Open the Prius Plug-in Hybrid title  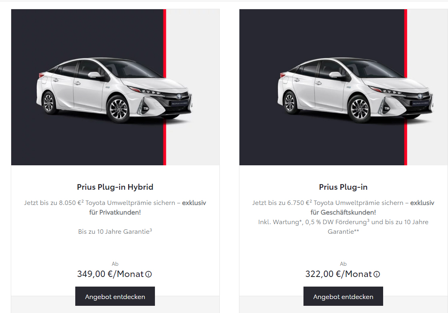point(115,187)
